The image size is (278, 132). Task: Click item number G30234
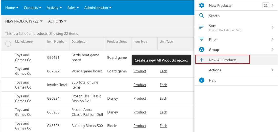[53, 98]
